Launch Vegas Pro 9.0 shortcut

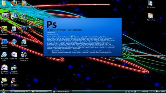click(24, 30)
